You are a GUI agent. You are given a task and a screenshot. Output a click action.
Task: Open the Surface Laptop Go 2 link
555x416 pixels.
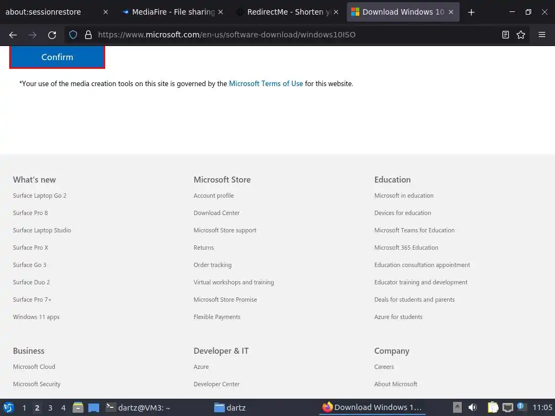coord(40,196)
